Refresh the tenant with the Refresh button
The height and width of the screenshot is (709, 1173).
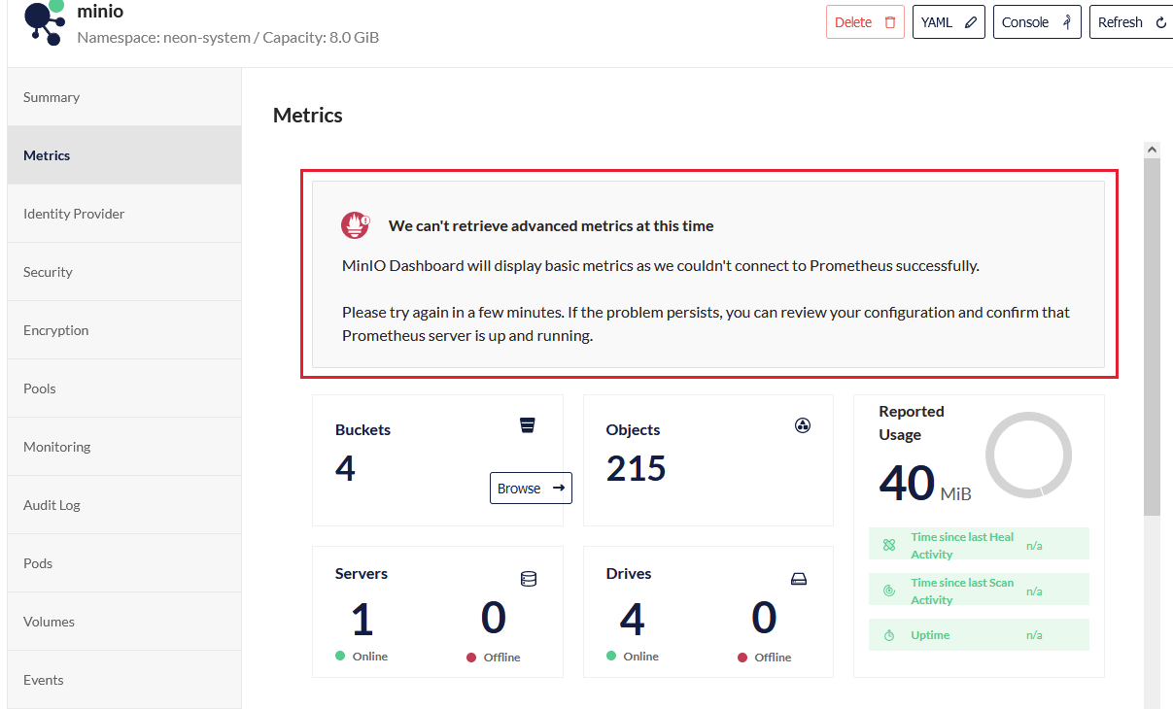[1130, 21]
